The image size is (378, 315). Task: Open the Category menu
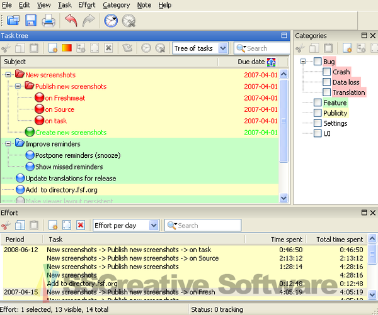tap(116, 5)
